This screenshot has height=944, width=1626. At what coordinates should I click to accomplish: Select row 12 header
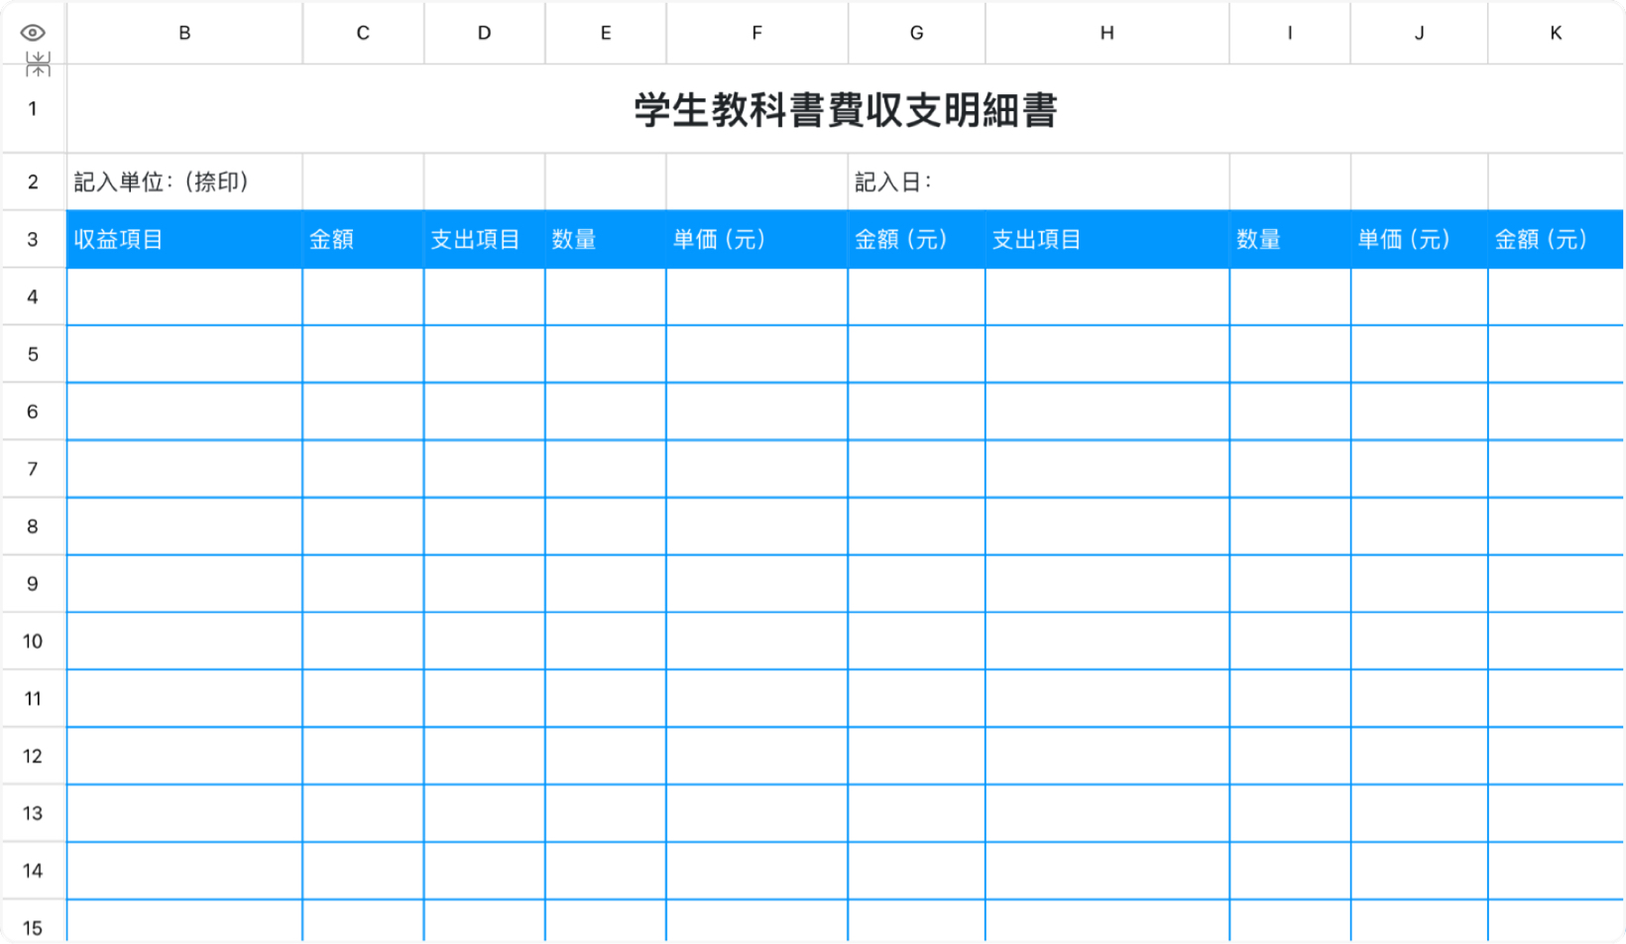tap(33, 757)
